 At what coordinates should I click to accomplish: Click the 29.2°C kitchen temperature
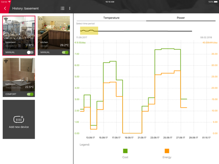64,45
